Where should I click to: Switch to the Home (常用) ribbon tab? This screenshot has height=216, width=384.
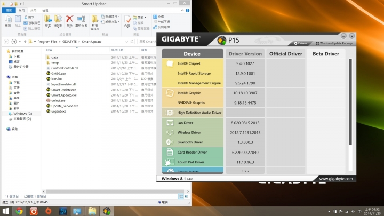click(x=21, y=10)
